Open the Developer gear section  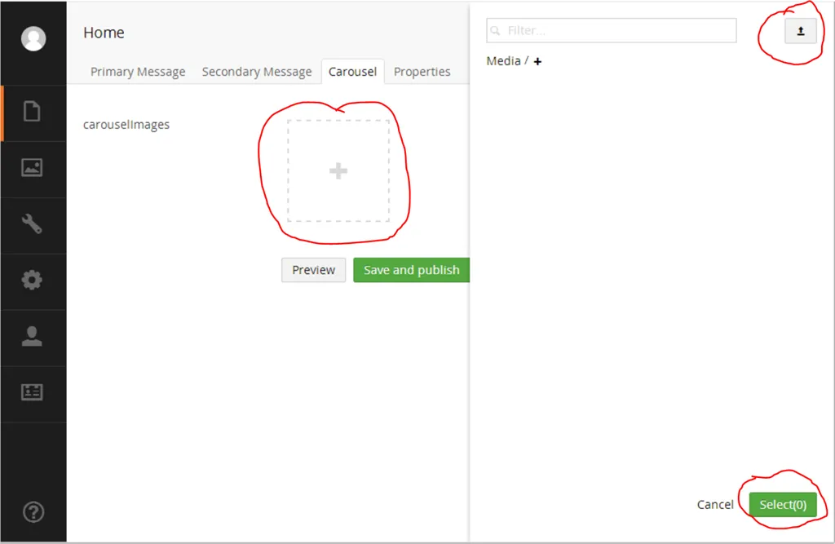point(32,281)
